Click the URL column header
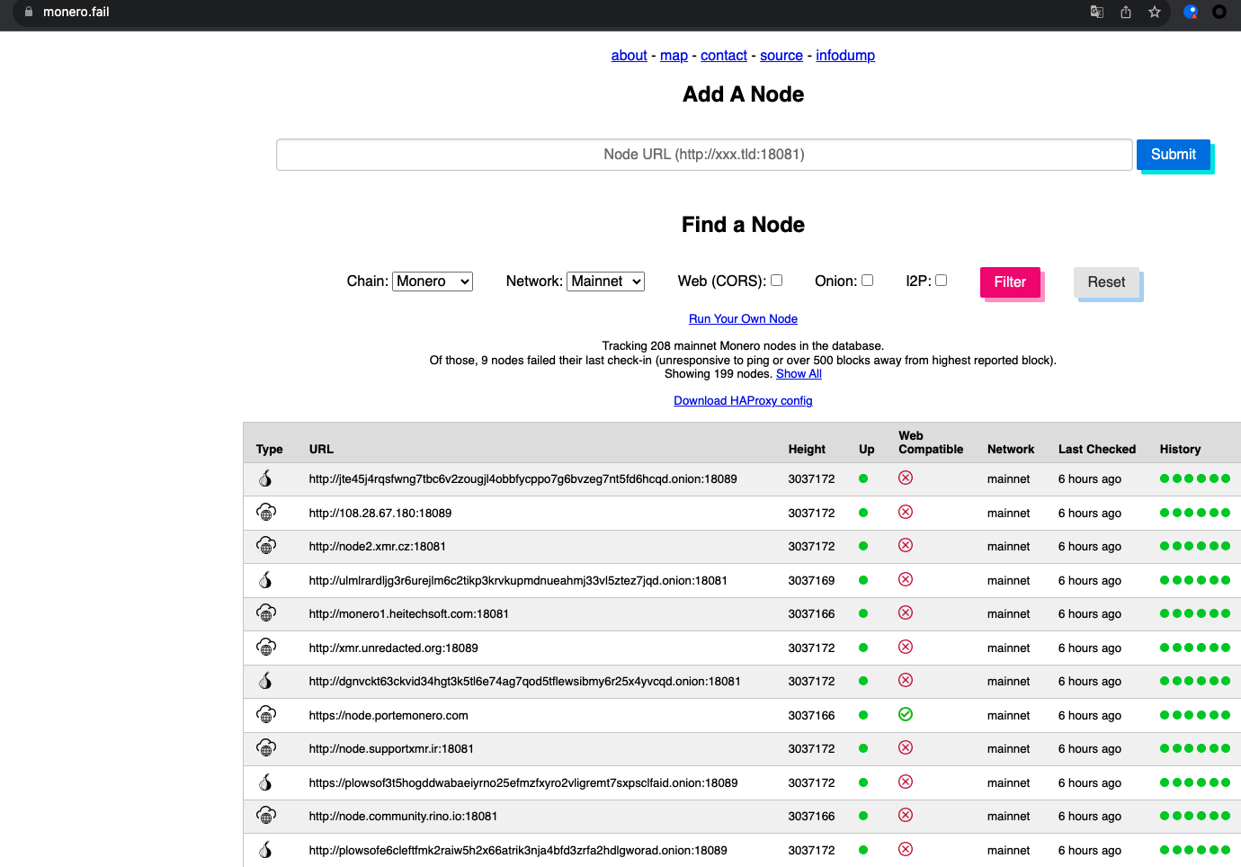 click(321, 449)
